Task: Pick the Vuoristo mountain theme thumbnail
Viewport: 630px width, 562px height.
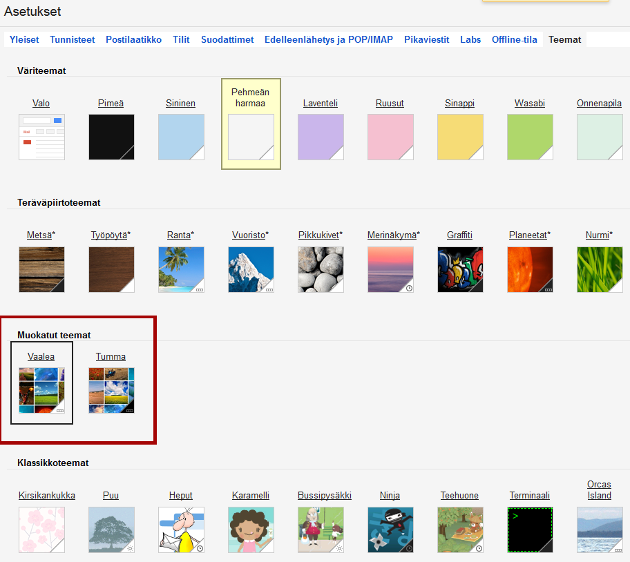Action: [x=251, y=269]
